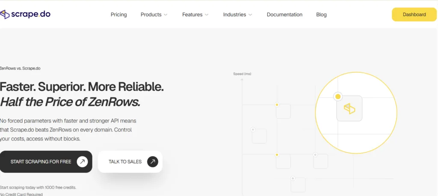
Task: Go to Documentation
Action: (x=284, y=15)
